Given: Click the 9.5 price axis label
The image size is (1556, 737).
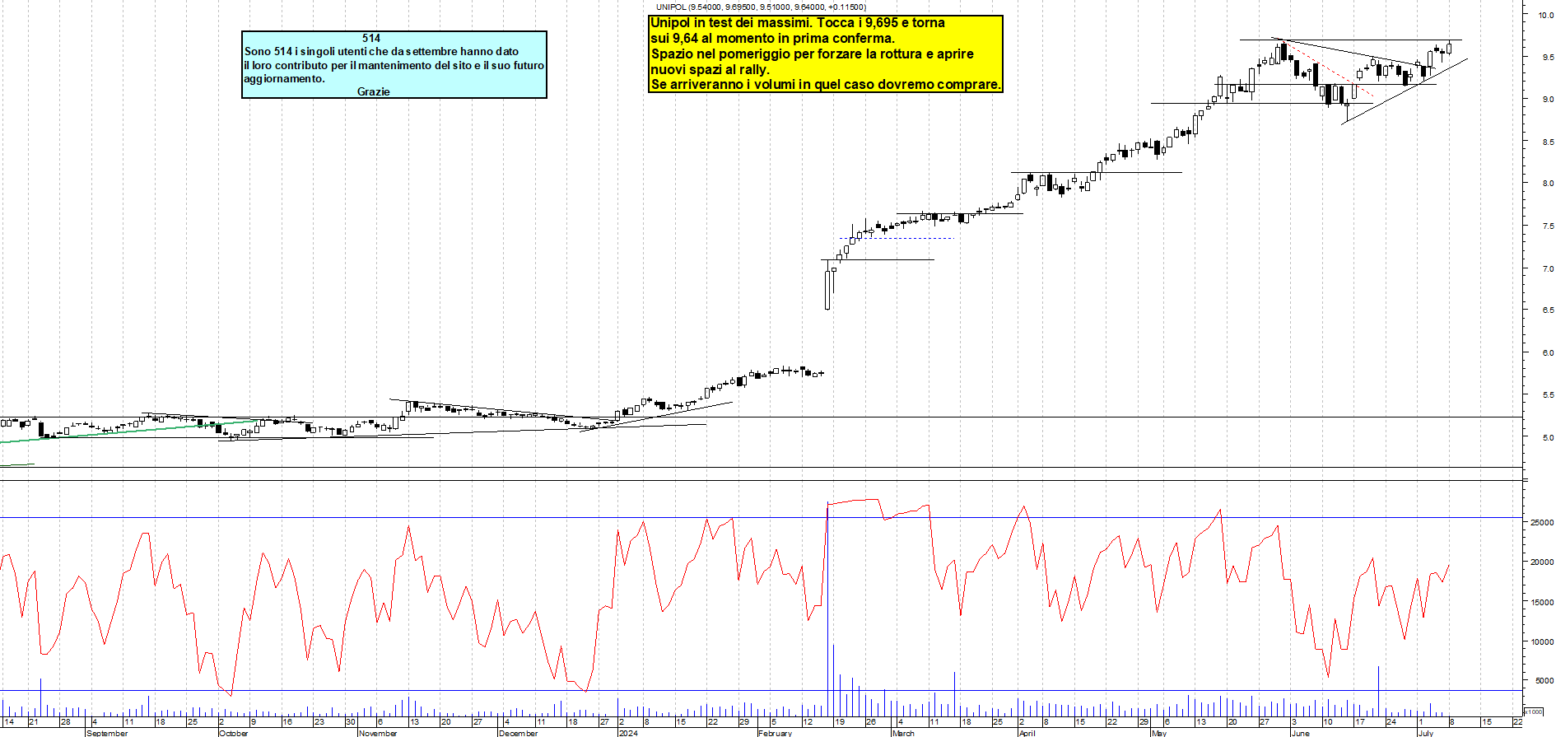Looking at the screenshot, I should tap(1548, 57).
